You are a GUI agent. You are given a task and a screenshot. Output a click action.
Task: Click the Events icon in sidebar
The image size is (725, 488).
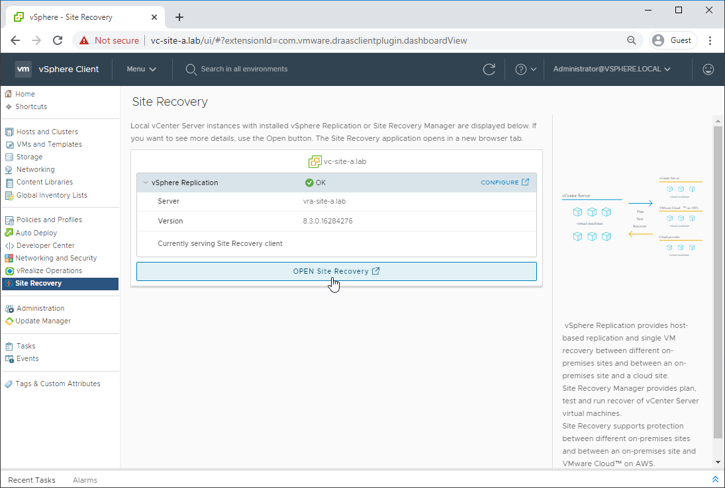click(9, 359)
